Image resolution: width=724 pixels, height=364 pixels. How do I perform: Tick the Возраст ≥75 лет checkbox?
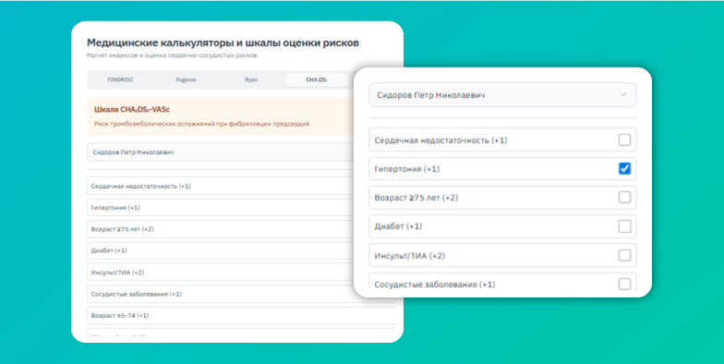coord(624,198)
